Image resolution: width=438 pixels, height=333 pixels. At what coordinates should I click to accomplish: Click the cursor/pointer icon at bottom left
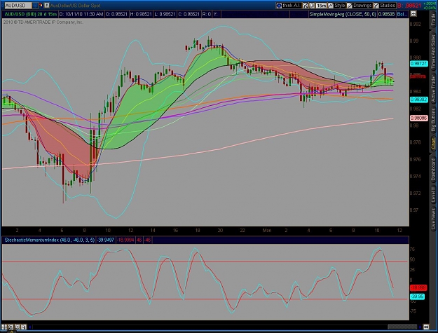click(24, 327)
